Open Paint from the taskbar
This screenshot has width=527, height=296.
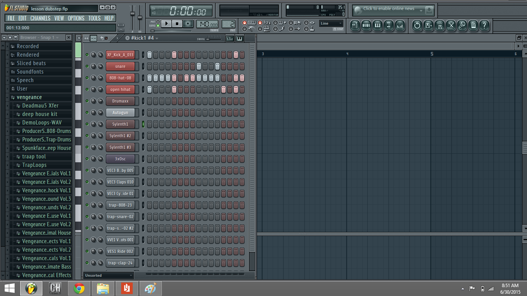[151, 289]
